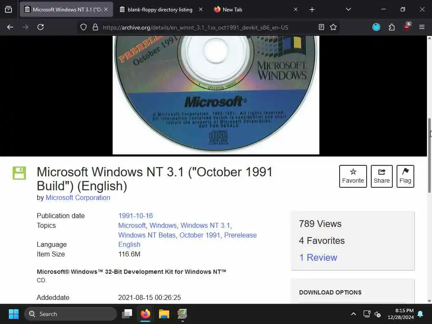Close the Microsoft Windows NT 3.1 tab
Screen dimensions: 432x324
pos(106,9)
